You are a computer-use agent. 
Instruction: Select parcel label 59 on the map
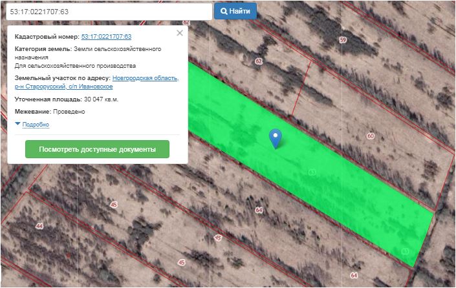(343, 40)
